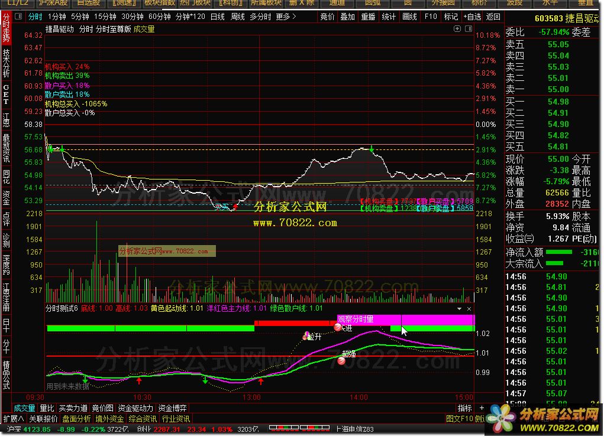Switch to 周线 period
The height and width of the screenshot is (437, 604).
point(237,17)
